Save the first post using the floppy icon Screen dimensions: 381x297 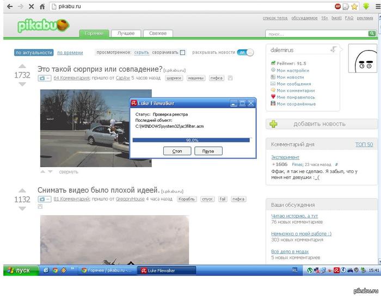click(230, 78)
